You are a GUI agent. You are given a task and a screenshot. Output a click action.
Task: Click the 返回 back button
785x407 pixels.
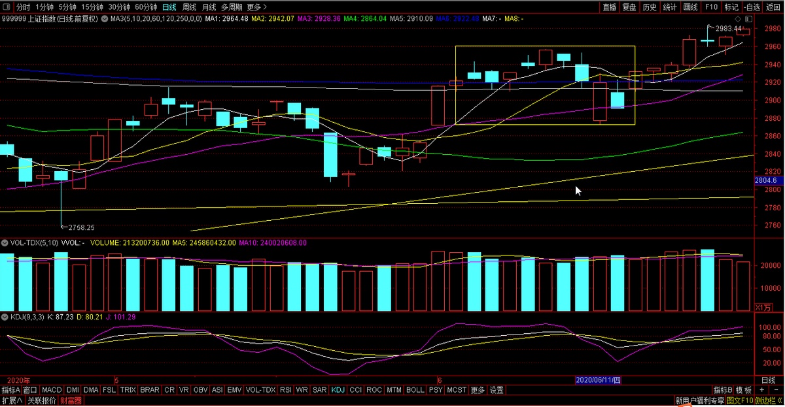[773, 7]
